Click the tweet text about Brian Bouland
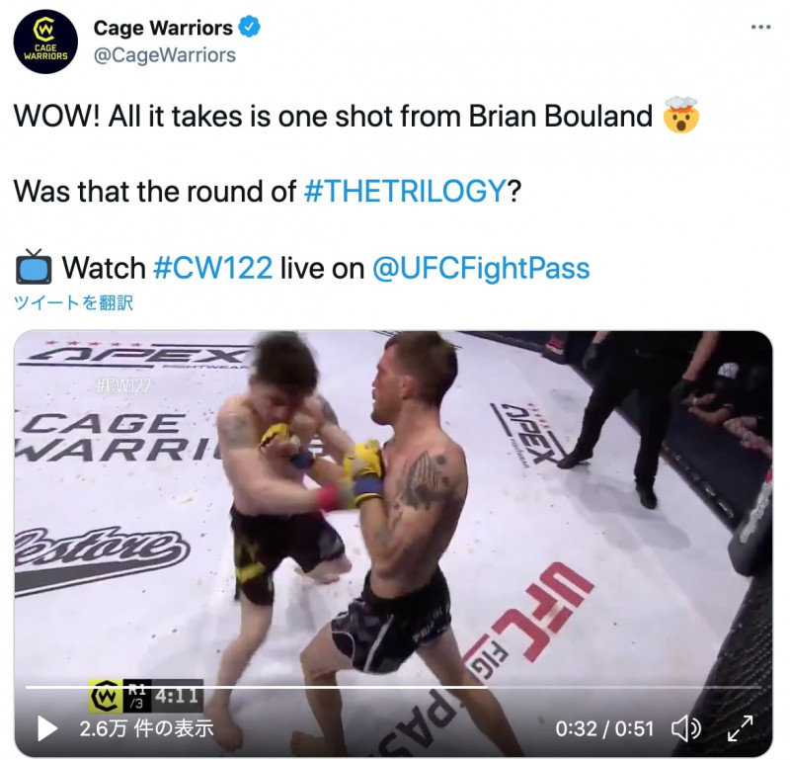 (333, 116)
